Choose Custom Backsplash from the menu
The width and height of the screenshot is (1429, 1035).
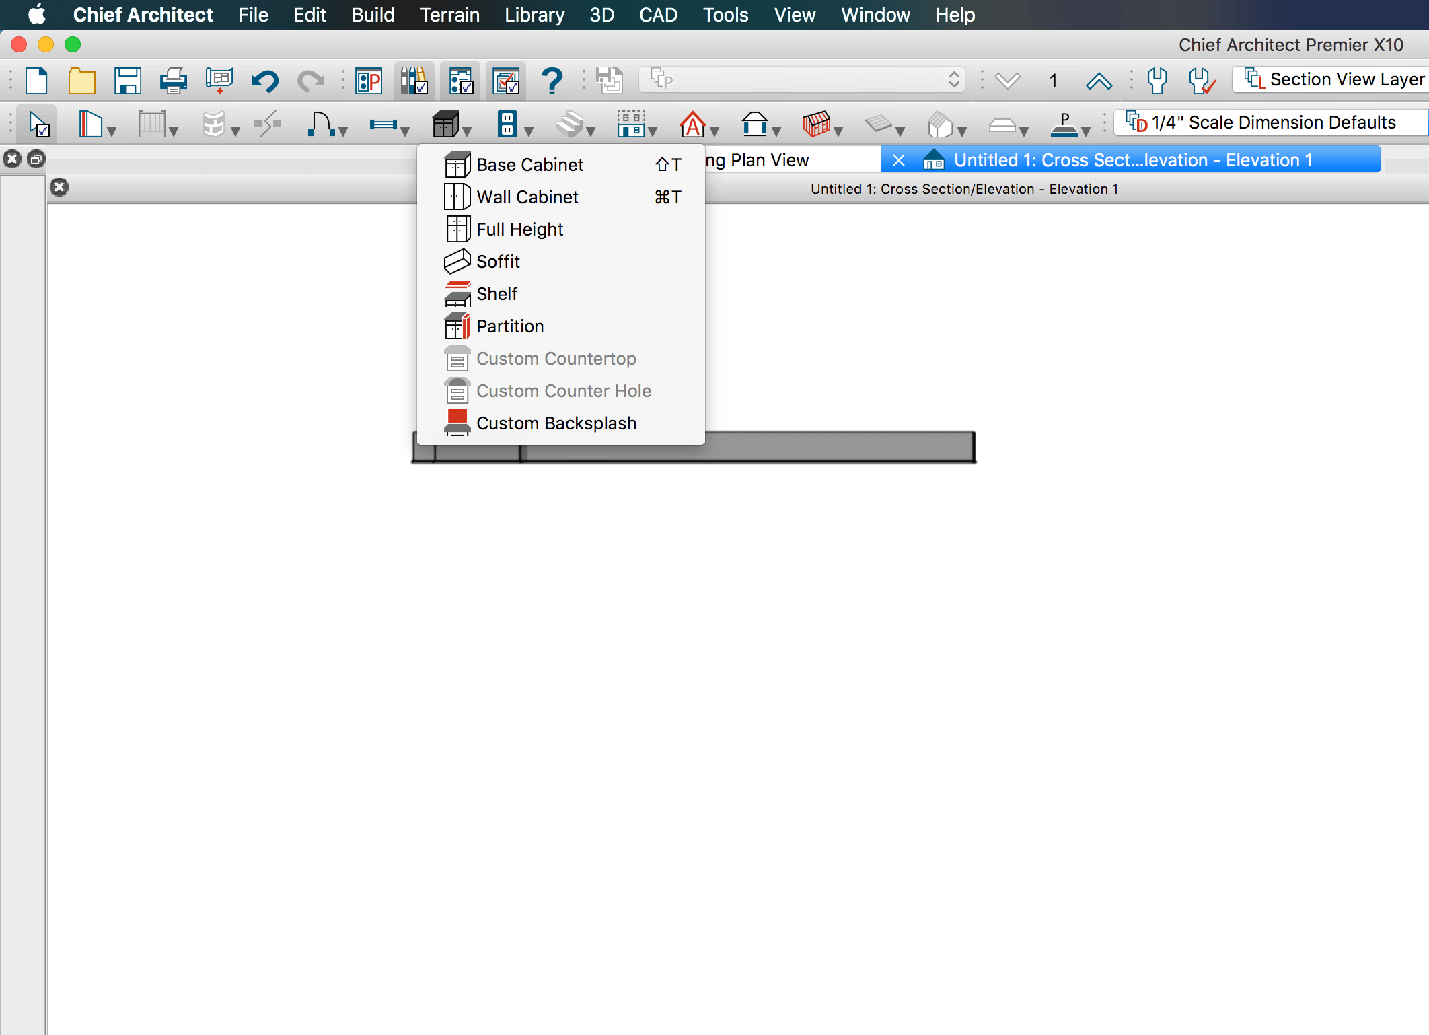pyautogui.click(x=561, y=423)
